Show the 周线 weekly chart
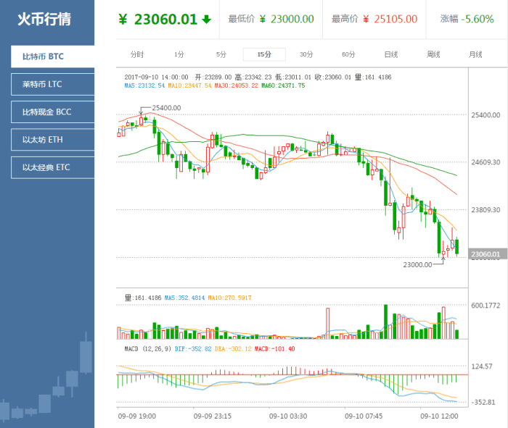Image resolution: width=508 pixels, height=428 pixels. tap(433, 54)
